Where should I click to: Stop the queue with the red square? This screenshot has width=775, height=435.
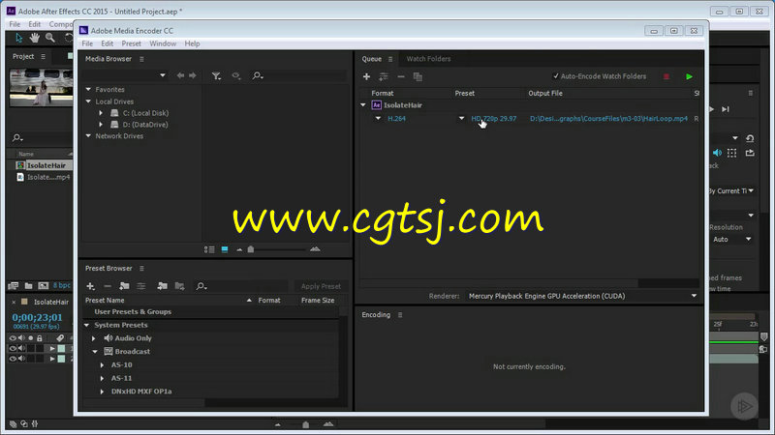666,76
